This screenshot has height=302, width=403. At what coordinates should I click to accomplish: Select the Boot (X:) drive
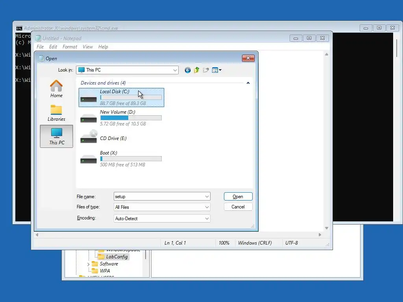(121, 159)
